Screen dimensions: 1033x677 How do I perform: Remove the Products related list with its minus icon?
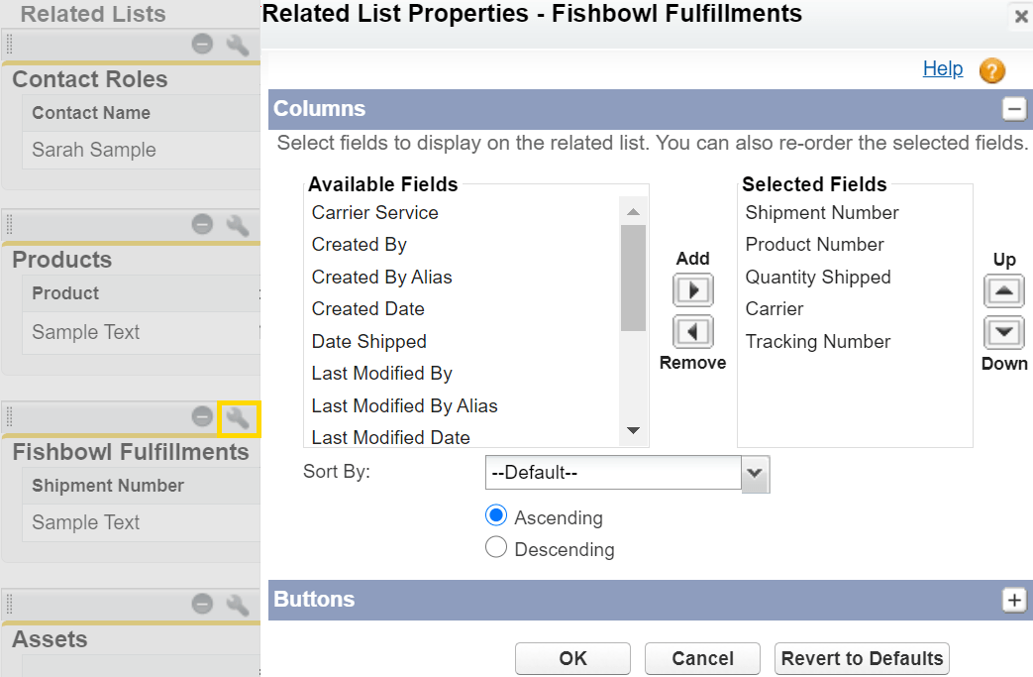(x=202, y=225)
